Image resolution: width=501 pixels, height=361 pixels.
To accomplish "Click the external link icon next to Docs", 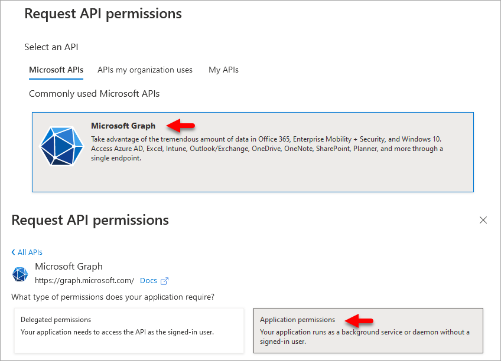I will tap(164, 281).
